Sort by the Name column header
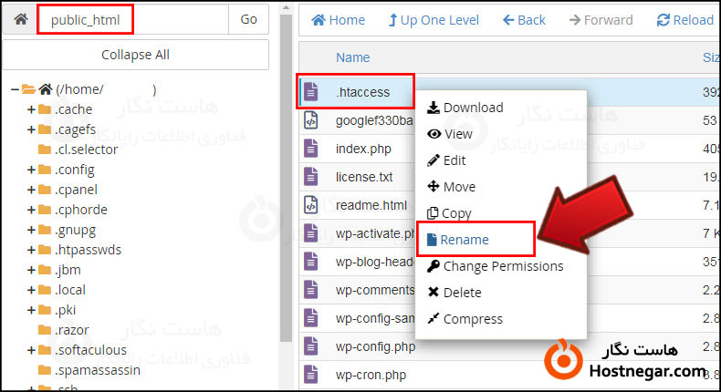 352,57
